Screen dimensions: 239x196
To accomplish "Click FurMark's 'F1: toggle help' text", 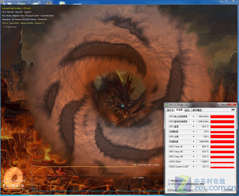I will tap(10, 27).
